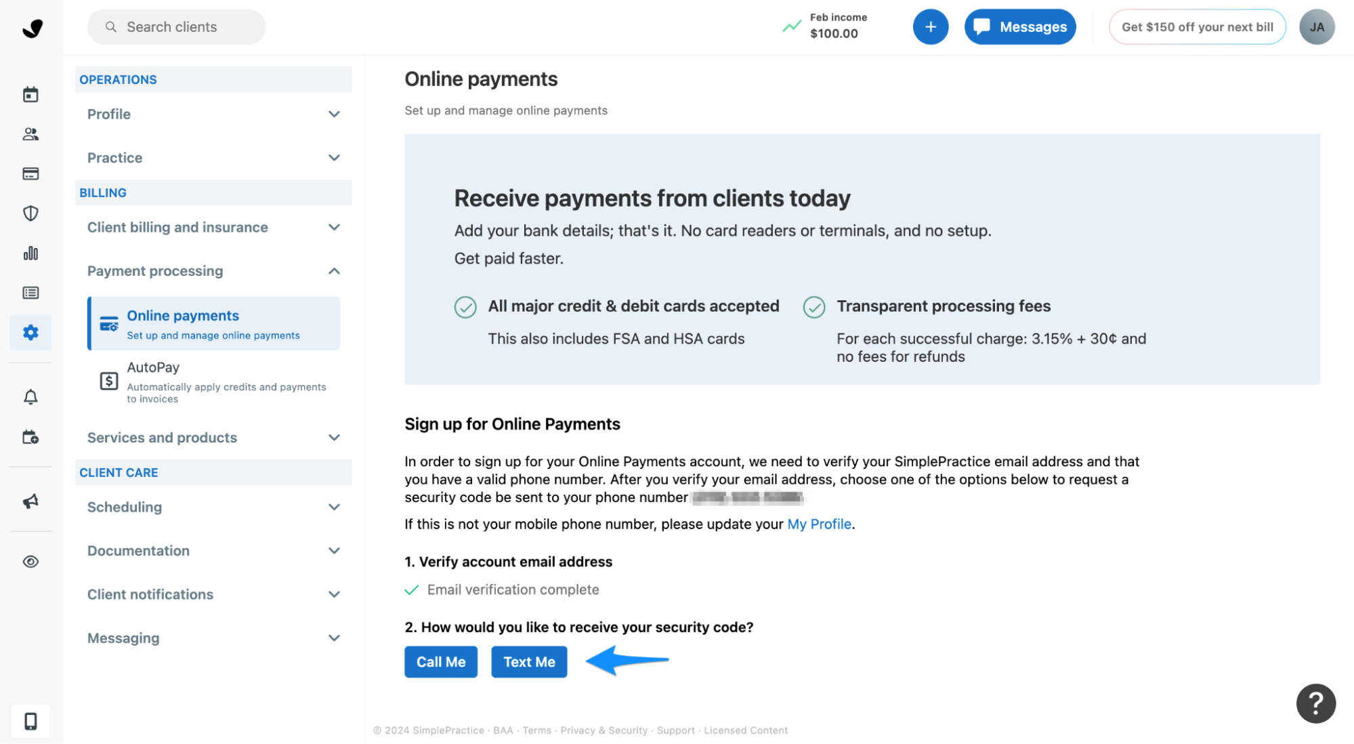Click the Call Me button
This screenshot has height=744, width=1354.
tap(441, 662)
